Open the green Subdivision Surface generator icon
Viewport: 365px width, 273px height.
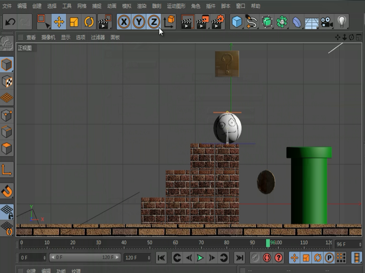[267, 22]
